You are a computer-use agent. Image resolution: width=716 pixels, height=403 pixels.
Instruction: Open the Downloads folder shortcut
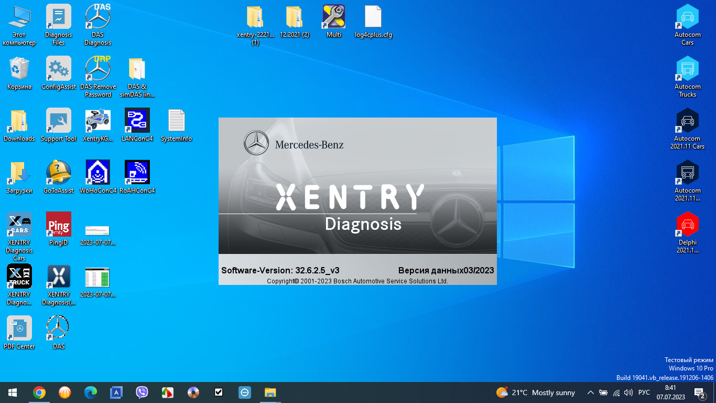[x=19, y=124]
